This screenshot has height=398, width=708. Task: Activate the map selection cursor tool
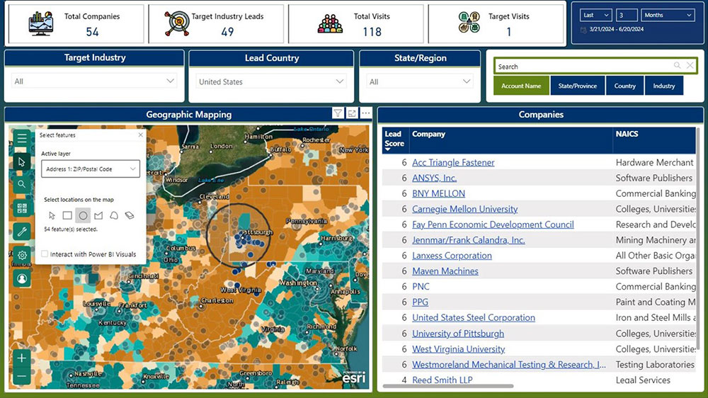(22, 161)
